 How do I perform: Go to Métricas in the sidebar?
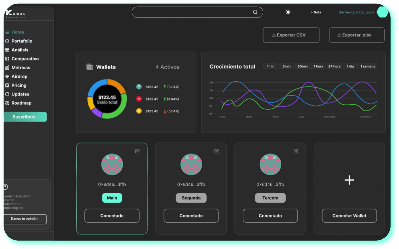pyautogui.click(x=21, y=68)
